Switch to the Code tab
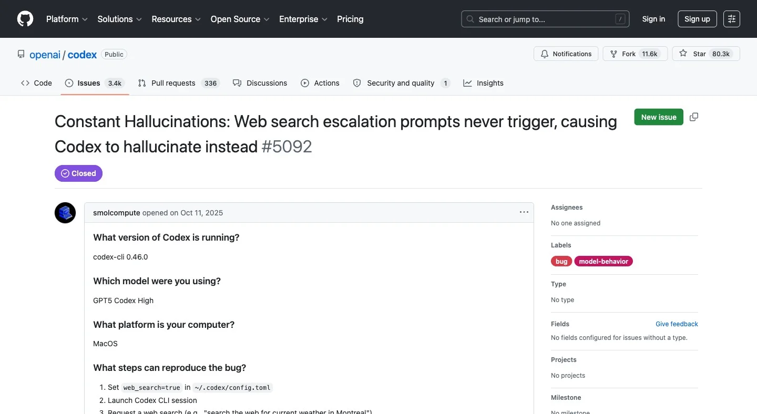 [x=36, y=83]
